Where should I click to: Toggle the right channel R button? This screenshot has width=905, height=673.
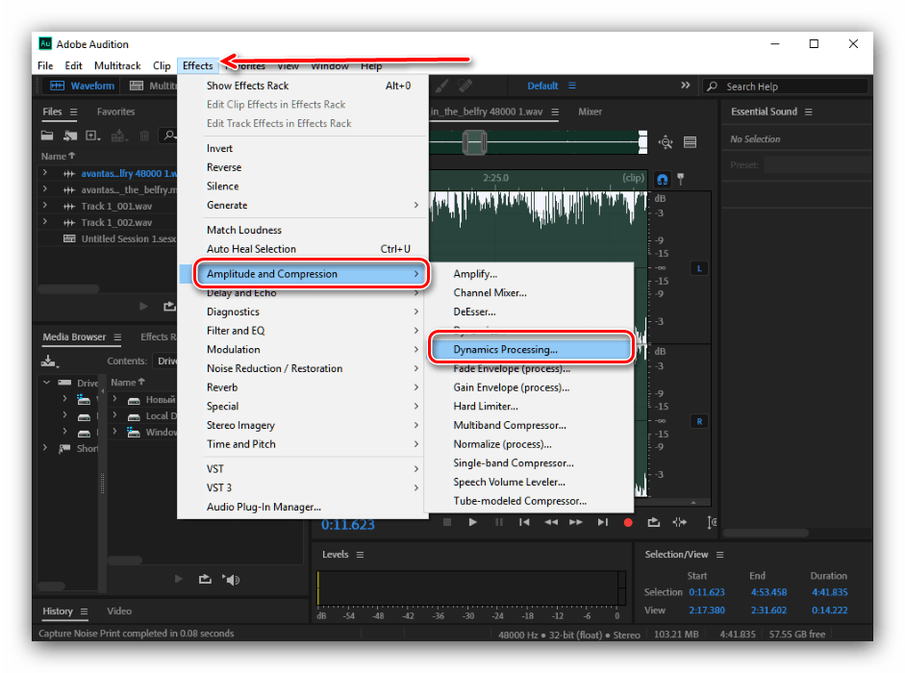coord(699,421)
